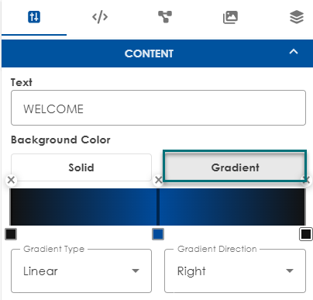
Task: Select the Solid background option
Action: point(81,167)
